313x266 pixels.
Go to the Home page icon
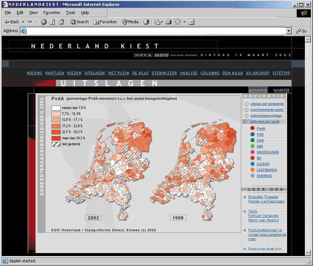[61, 22]
